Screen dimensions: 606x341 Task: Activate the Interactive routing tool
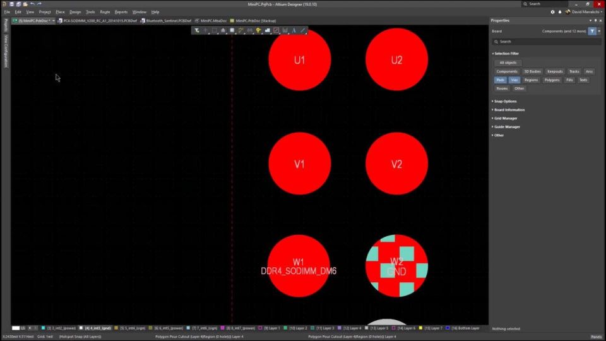coord(241,30)
